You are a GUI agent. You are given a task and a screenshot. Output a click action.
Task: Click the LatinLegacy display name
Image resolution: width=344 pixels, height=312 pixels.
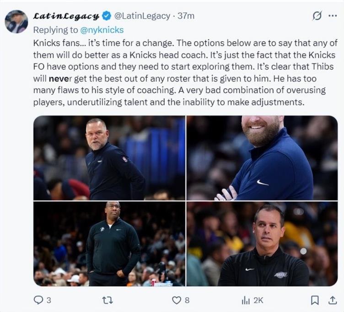pos(66,16)
